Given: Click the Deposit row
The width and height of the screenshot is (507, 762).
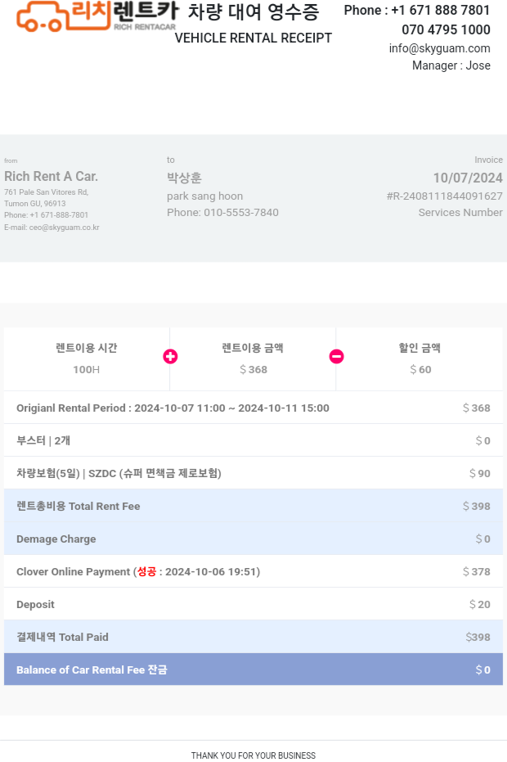Looking at the screenshot, I should click(x=253, y=604).
